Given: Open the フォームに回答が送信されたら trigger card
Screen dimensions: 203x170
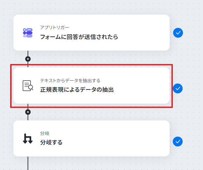Looking at the screenshot, I should (92, 32).
